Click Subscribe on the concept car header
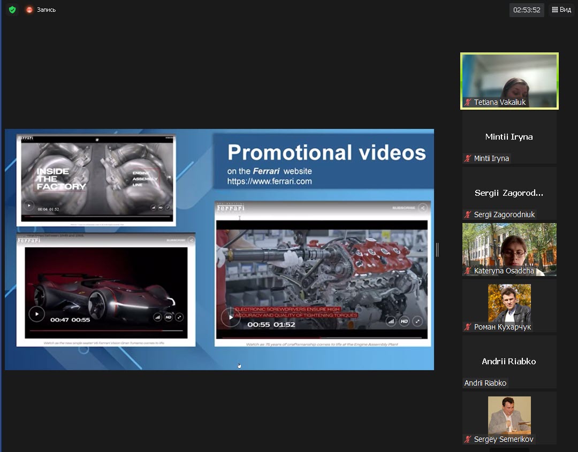Screen dimensions: 578x452 (176, 240)
